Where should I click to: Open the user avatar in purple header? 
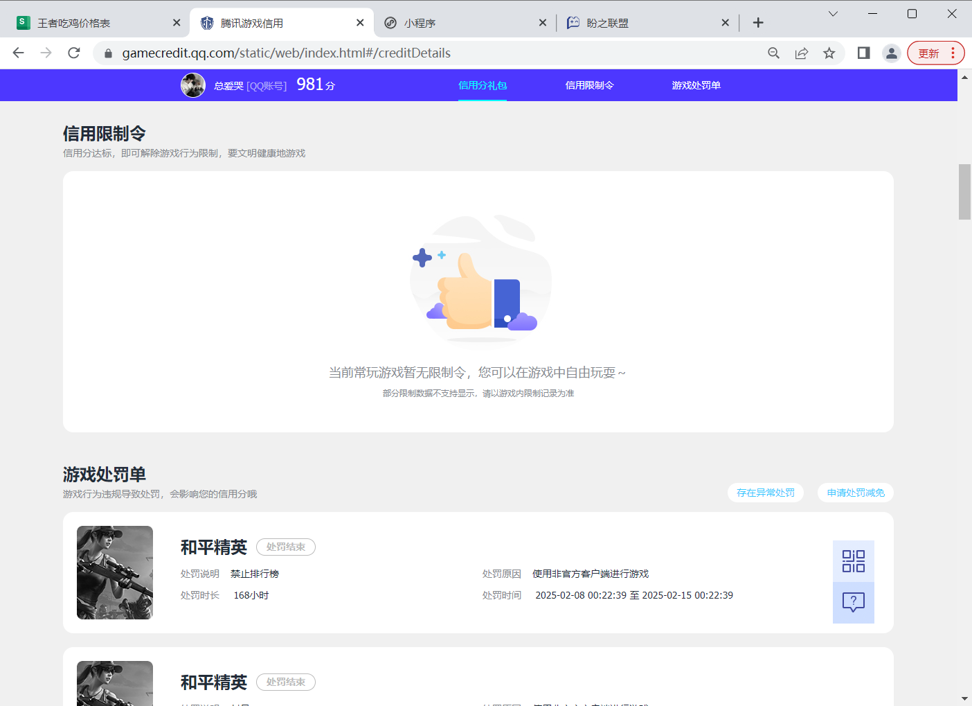tap(193, 85)
